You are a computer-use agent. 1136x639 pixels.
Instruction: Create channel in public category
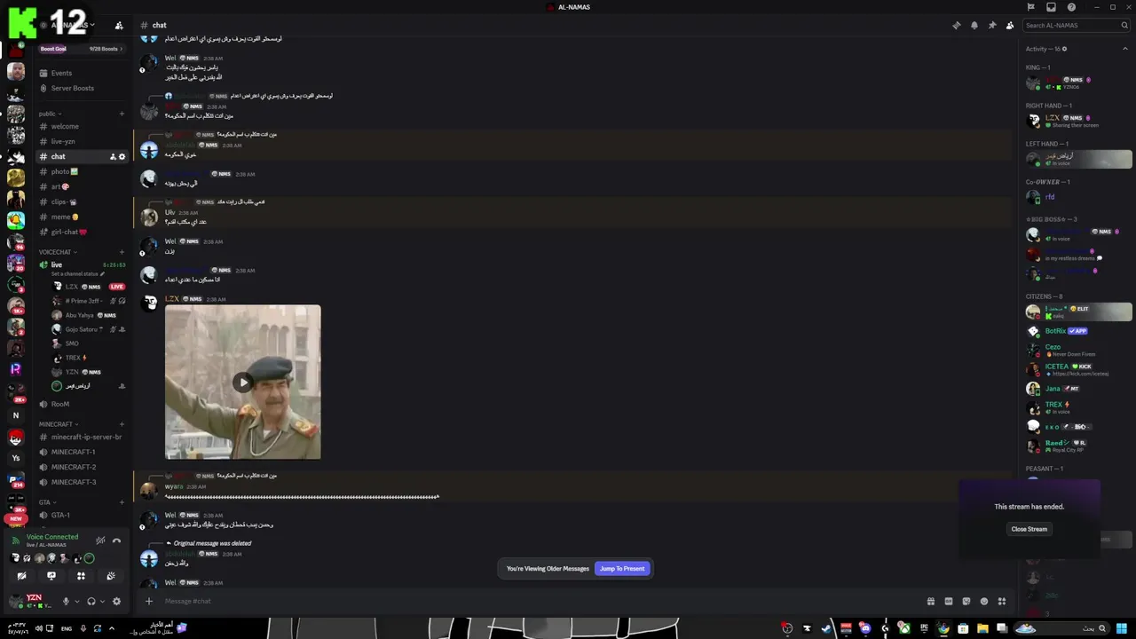pos(122,114)
